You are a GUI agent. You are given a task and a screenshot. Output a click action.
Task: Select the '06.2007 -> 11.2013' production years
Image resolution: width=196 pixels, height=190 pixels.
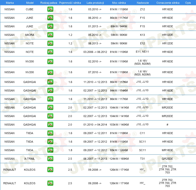[95, 159]
